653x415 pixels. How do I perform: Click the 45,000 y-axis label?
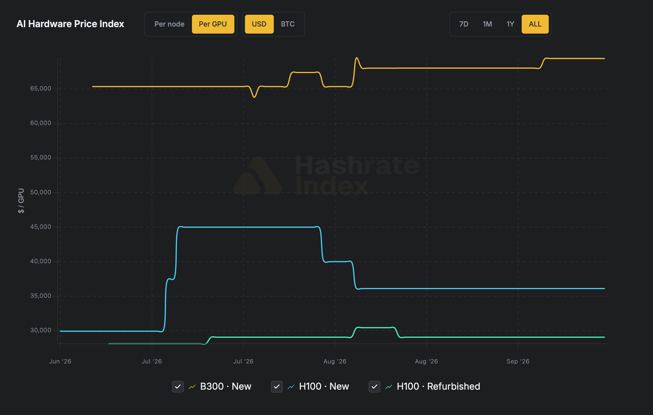point(41,227)
